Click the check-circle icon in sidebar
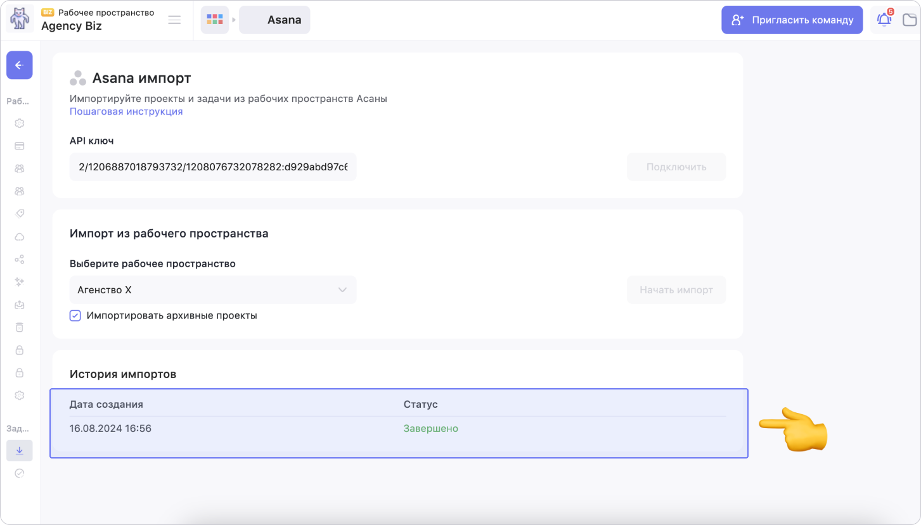 [x=20, y=473]
